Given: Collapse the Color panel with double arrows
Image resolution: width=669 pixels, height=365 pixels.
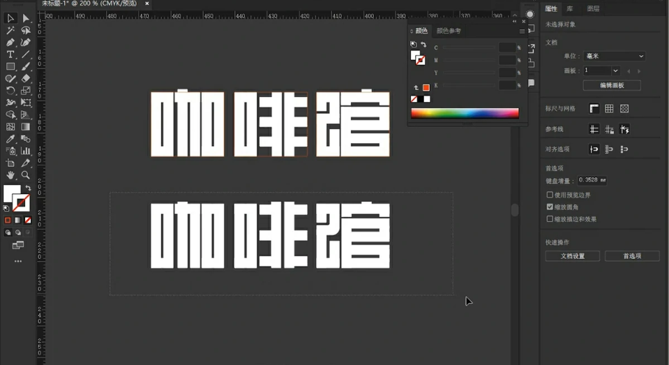Looking at the screenshot, I should click(515, 22).
